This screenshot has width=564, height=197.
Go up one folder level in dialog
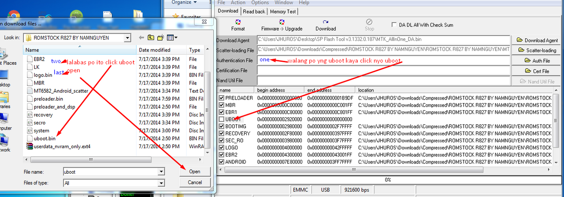click(152, 37)
